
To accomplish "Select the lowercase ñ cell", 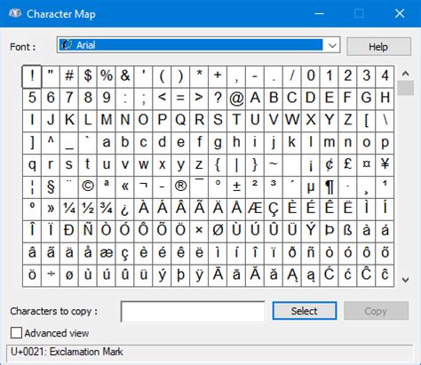I will [311, 253].
